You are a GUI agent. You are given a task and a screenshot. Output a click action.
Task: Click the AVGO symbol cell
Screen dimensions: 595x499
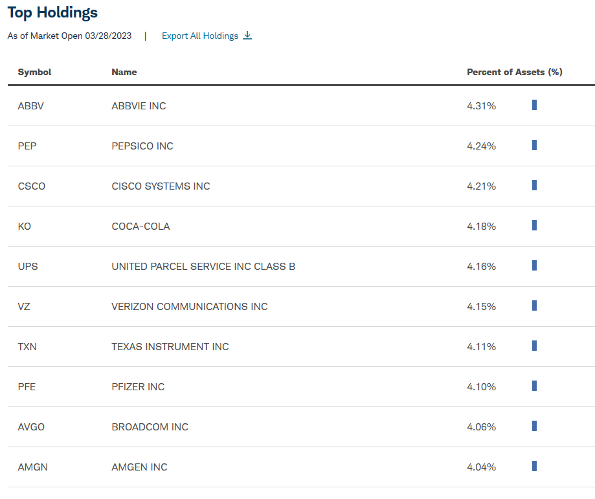(31, 427)
